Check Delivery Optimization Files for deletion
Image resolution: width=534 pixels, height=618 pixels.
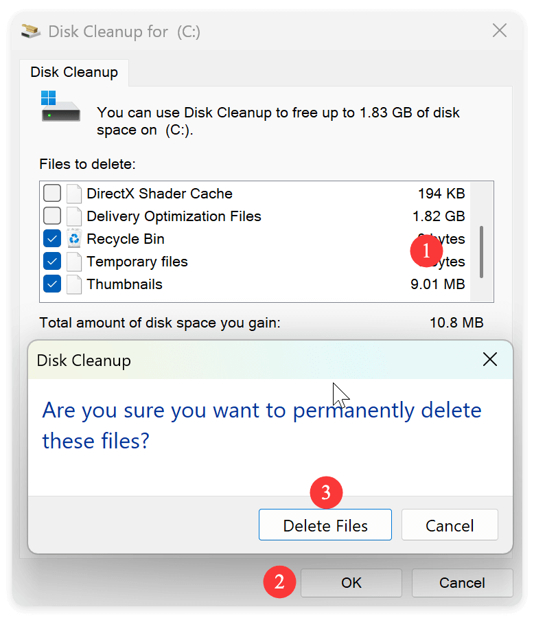coord(52,216)
